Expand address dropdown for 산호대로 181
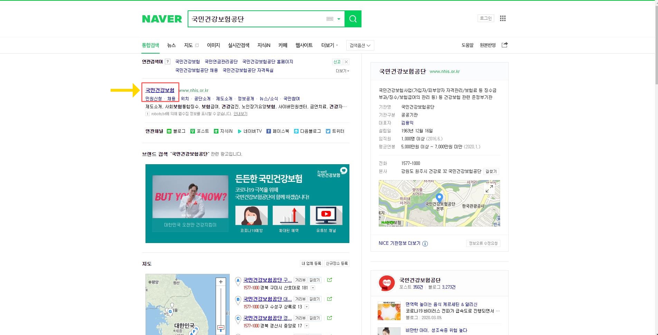The image size is (658, 335). [313, 288]
